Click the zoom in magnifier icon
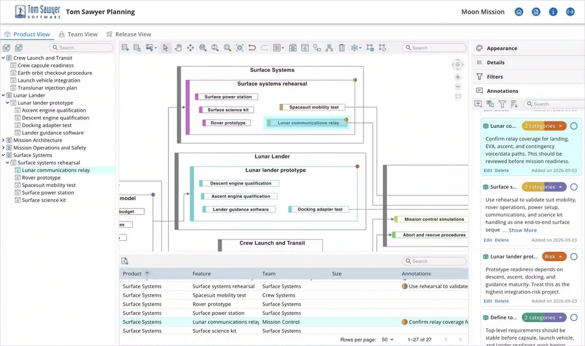 click(x=203, y=47)
